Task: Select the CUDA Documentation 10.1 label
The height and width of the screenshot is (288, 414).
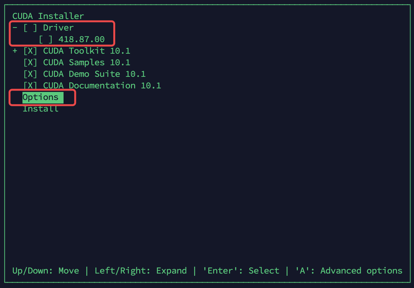Action: [x=102, y=85]
